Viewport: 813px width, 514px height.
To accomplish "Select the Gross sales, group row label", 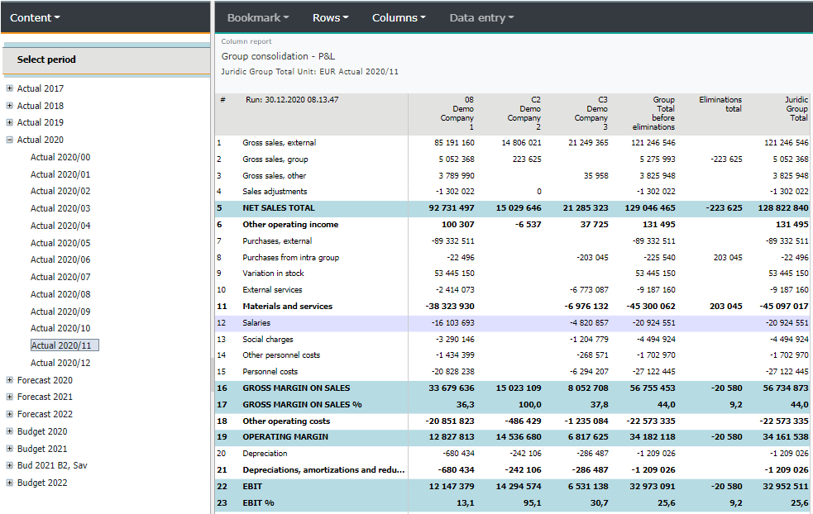I will [x=275, y=159].
